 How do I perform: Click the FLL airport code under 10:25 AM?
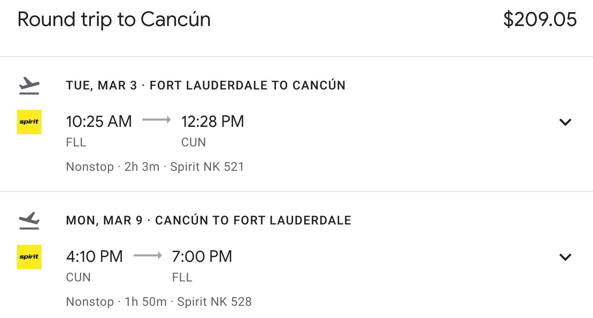tap(76, 142)
